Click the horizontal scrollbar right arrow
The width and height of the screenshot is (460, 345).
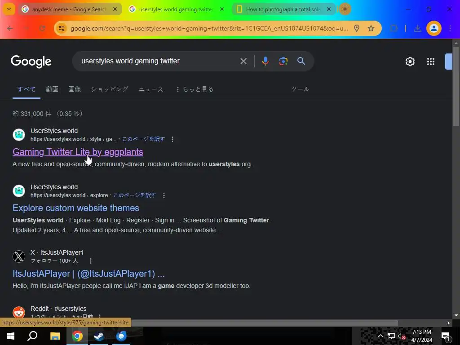pos(449,323)
